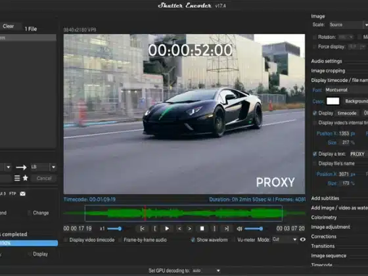Click the 00 03 07 20 out-point timecode
The image size is (368, 276).
(290, 229)
